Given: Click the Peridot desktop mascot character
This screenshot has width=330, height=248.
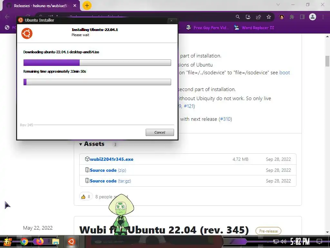Looking at the screenshot, I should pyautogui.click(x=121, y=214).
